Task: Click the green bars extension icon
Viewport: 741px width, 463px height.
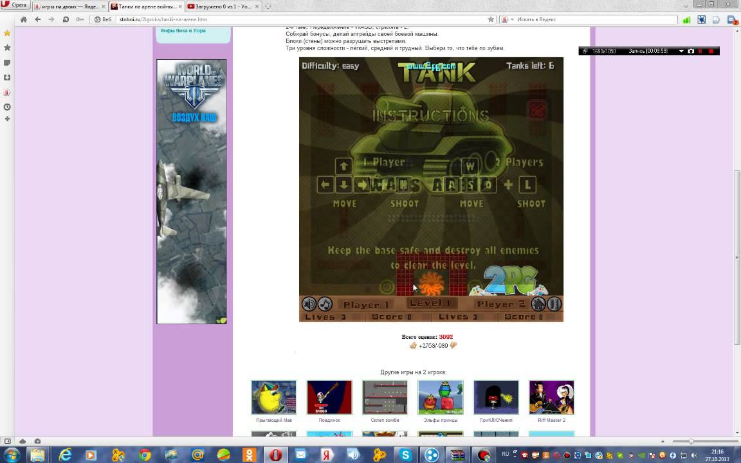Action: (x=687, y=19)
